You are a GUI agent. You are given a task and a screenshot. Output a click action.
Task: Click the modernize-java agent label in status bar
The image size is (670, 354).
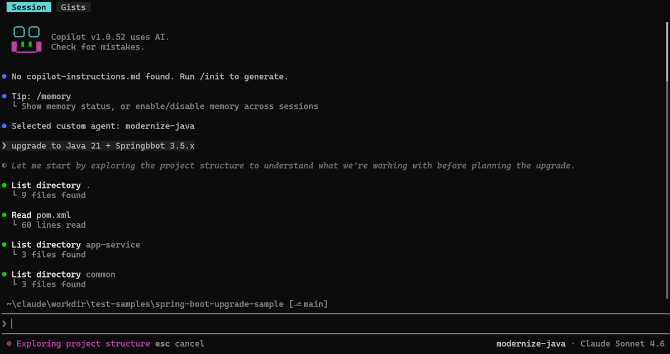click(531, 344)
